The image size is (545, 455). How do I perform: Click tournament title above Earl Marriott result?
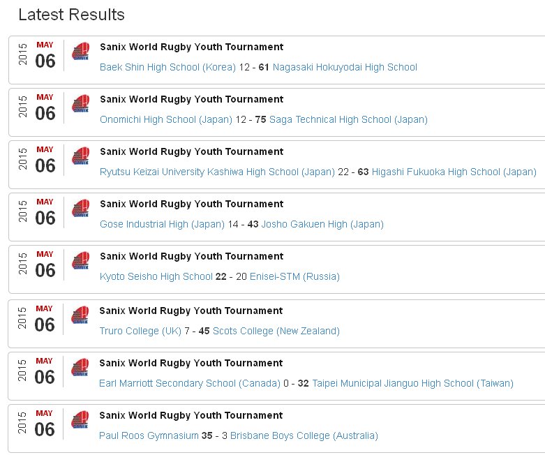tap(191, 364)
